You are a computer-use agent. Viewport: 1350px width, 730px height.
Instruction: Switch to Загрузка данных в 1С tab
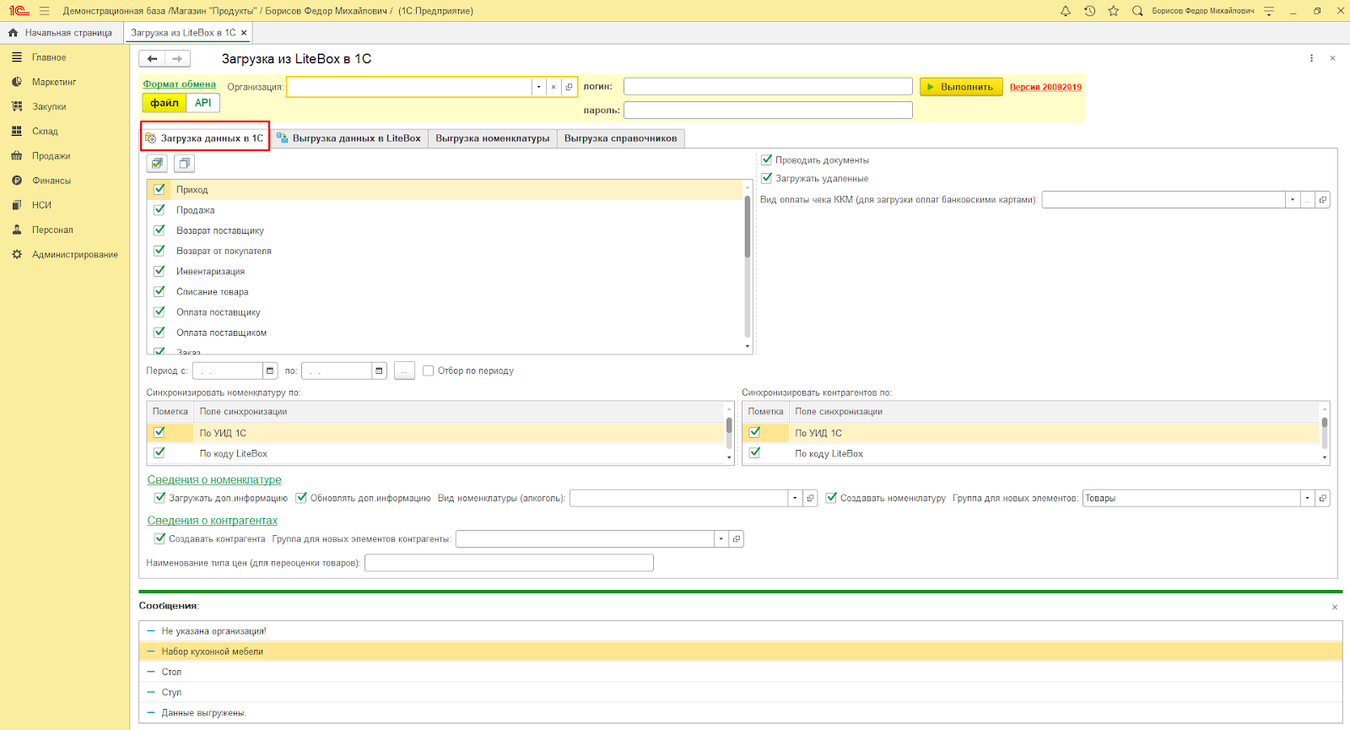pos(205,138)
